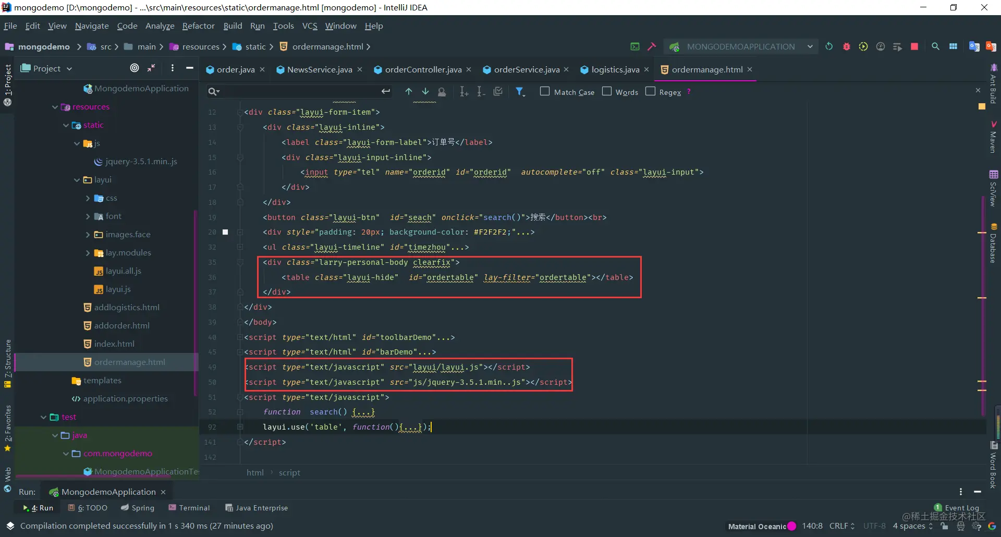The height and width of the screenshot is (537, 1001).
Task: Open the Event Log
Action: tap(956, 507)
